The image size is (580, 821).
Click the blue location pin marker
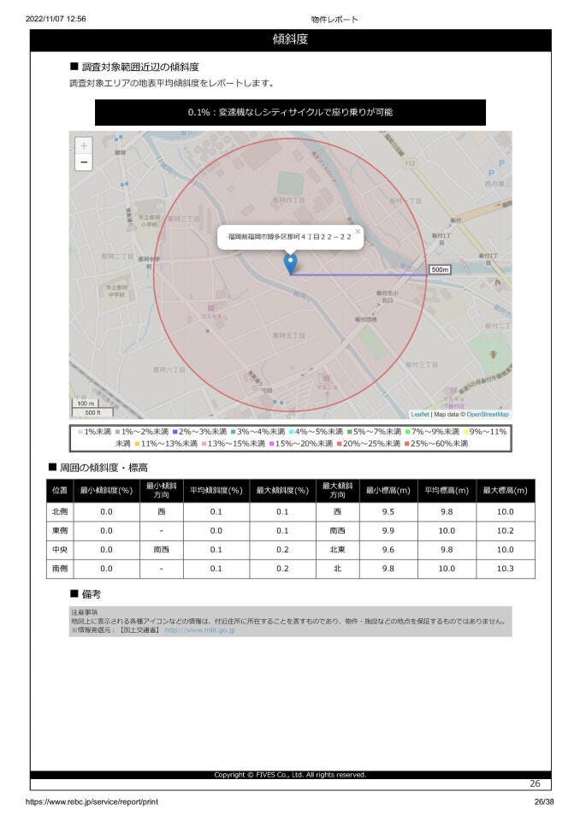pyautogui.click(x=291, y=264)
